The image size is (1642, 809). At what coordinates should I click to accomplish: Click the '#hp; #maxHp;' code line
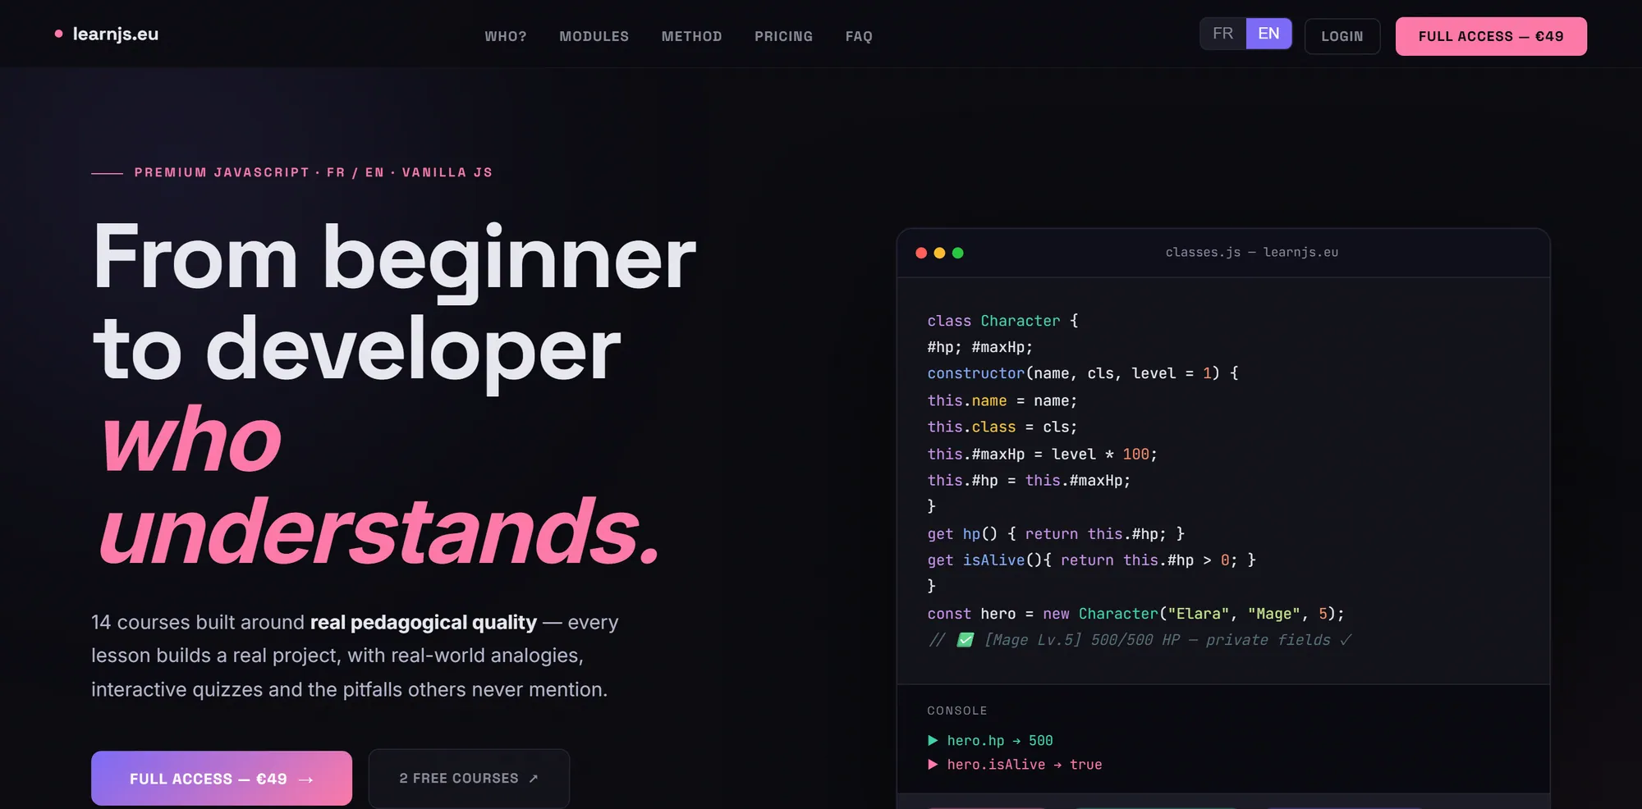coord(980,347)
